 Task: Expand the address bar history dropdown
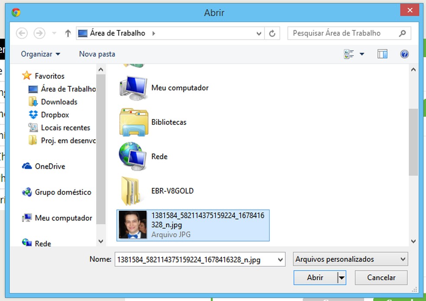tap(258, 33)
